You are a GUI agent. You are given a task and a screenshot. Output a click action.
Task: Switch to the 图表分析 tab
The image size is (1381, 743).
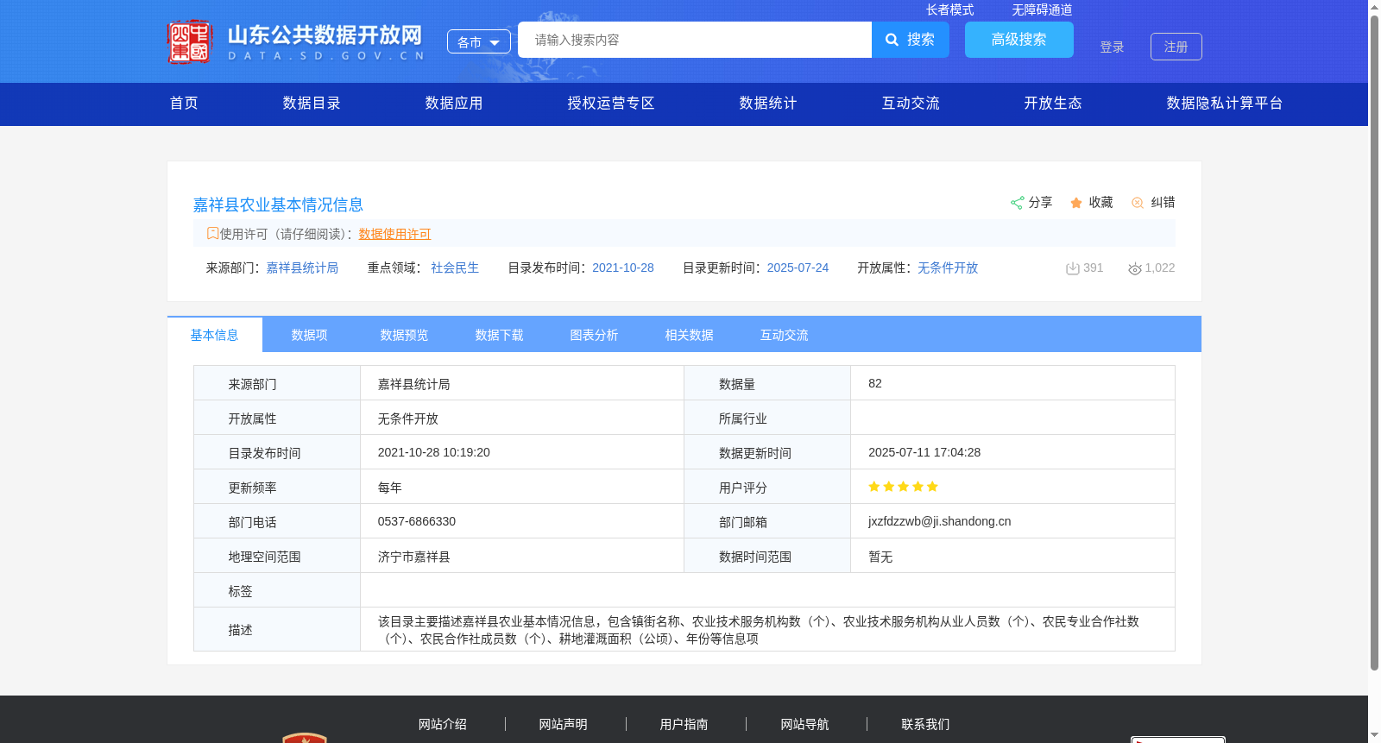tap(595, 335)
